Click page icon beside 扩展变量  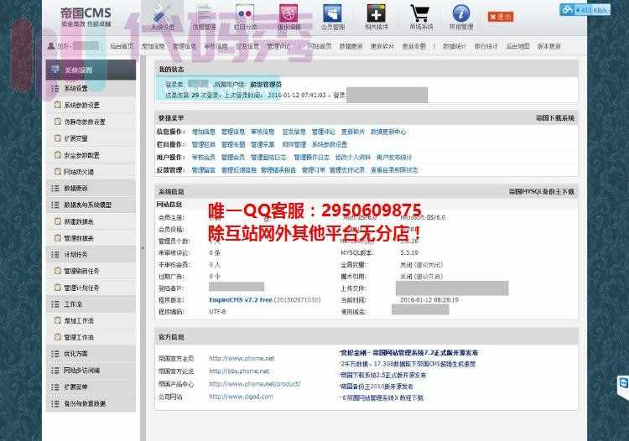(58, 137)
